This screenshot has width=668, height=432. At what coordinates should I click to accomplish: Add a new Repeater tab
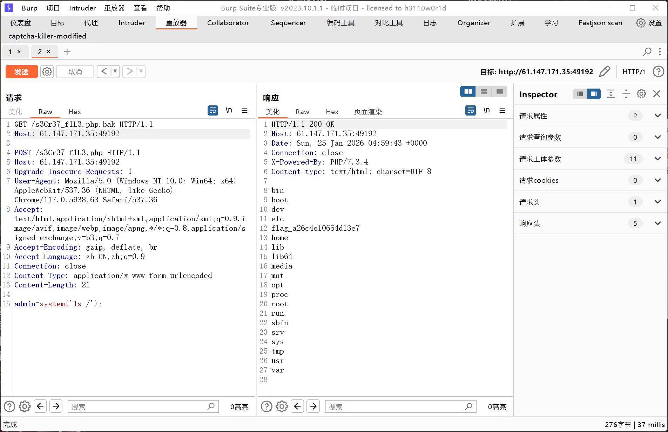pos(67,52)
